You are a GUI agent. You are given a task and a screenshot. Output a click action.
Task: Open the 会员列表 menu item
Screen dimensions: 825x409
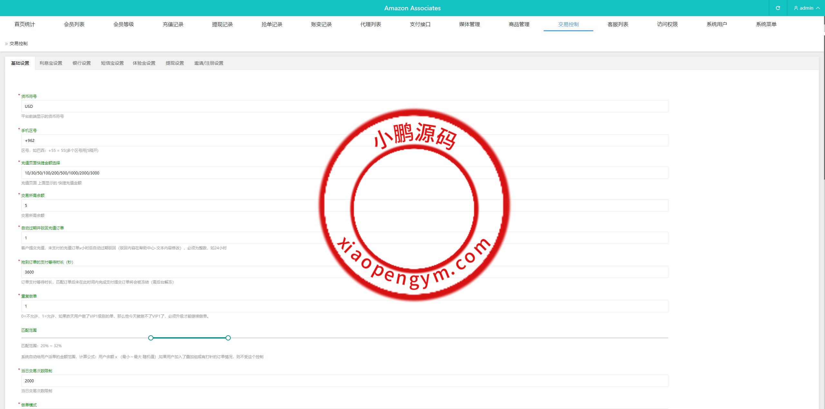click(x=74, y=24)
